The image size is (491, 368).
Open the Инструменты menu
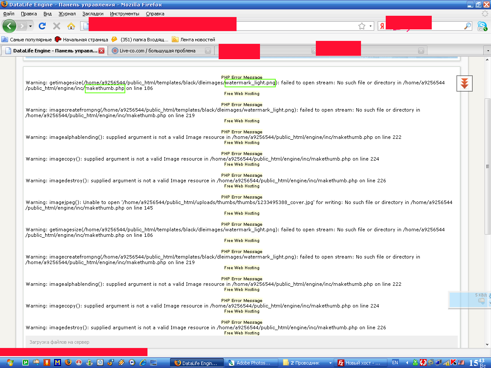coord(124,14)
